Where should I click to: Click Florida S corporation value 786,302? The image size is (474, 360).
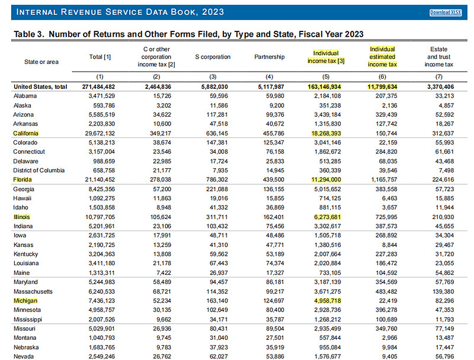coord(217,179)
